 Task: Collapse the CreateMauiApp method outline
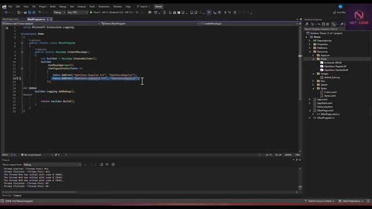(x=22, y=52)
